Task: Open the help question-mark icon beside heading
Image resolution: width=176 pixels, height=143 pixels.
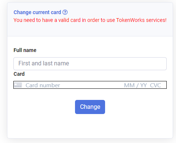Action: pos(65,12)
